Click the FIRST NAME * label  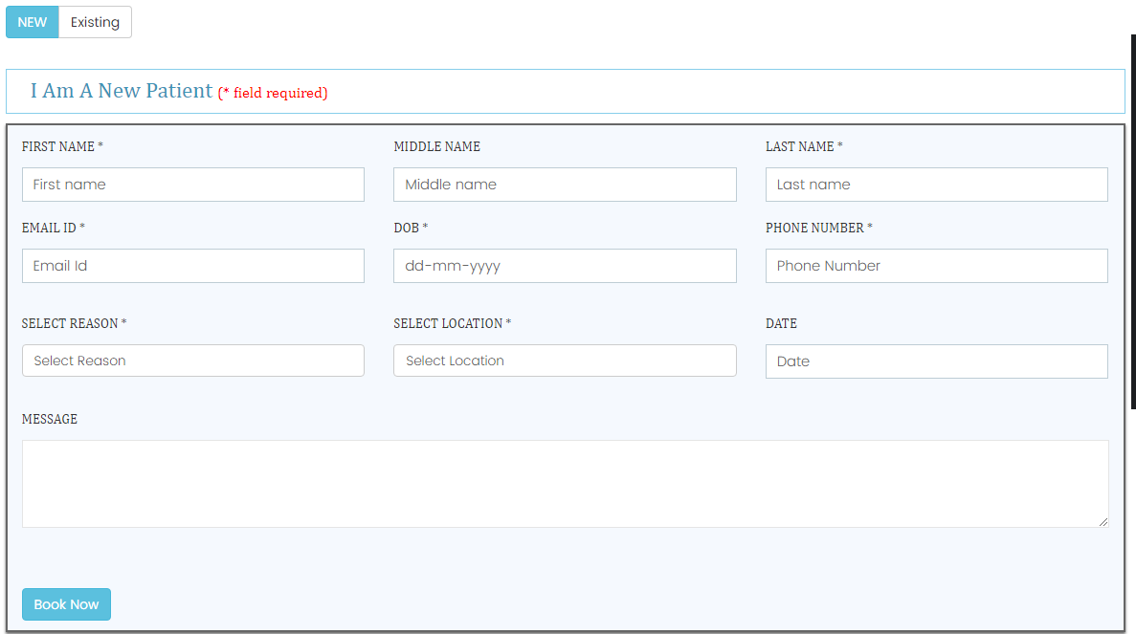[62, 146]
